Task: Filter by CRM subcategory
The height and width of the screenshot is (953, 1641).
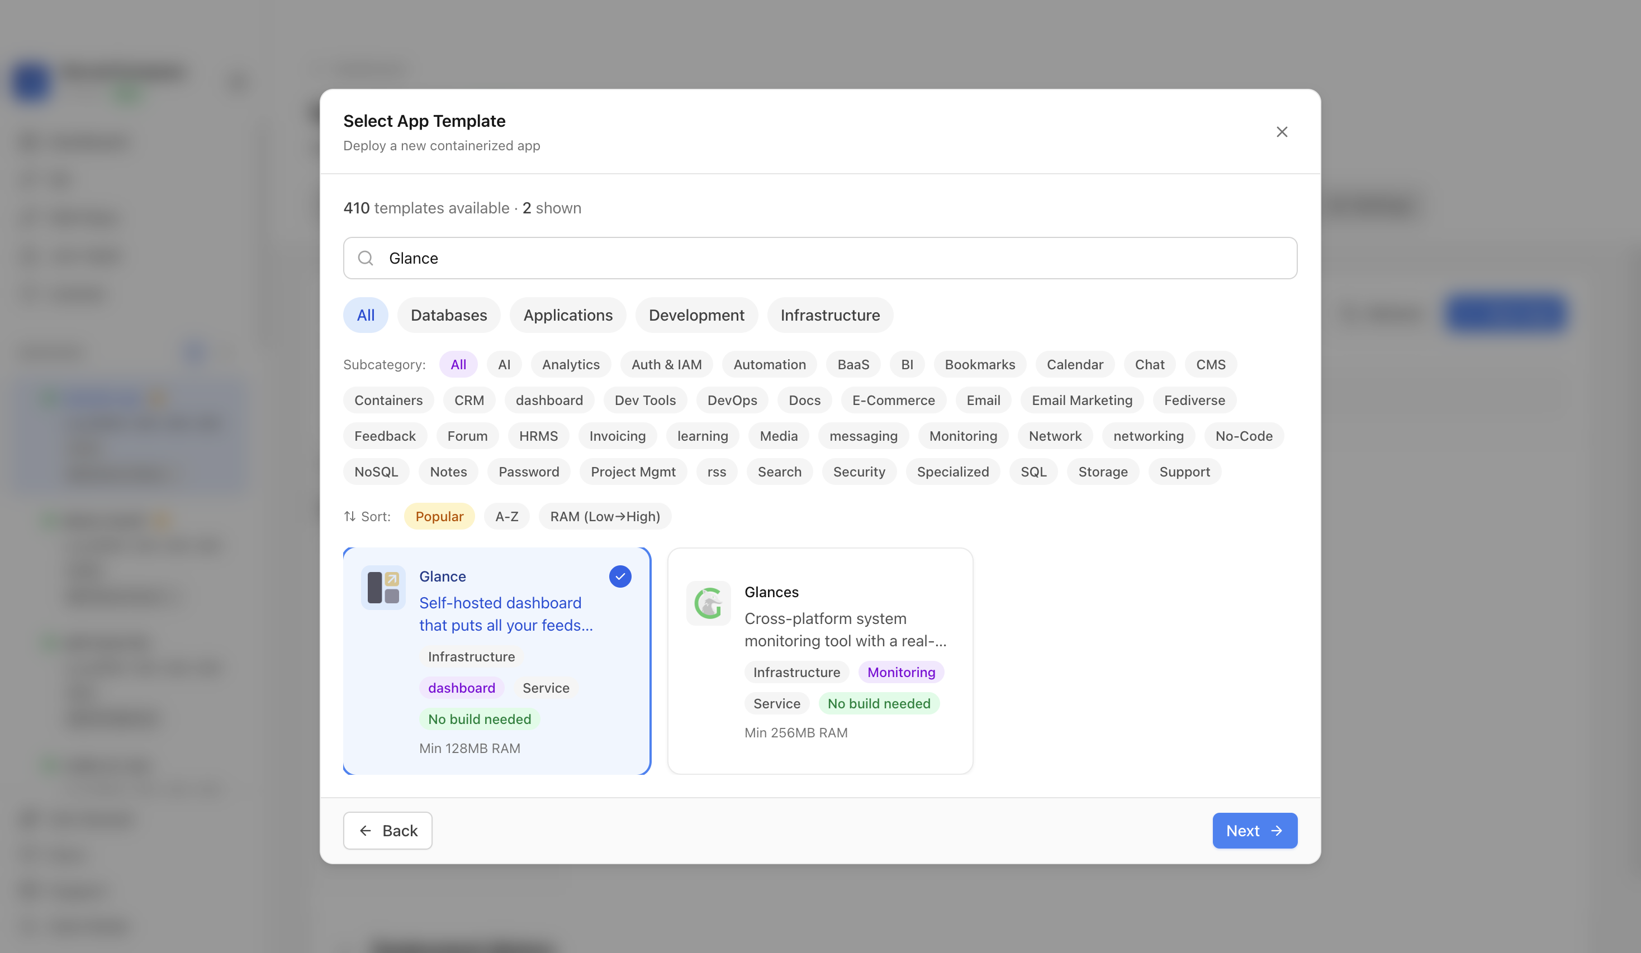Action: (469, 401)
